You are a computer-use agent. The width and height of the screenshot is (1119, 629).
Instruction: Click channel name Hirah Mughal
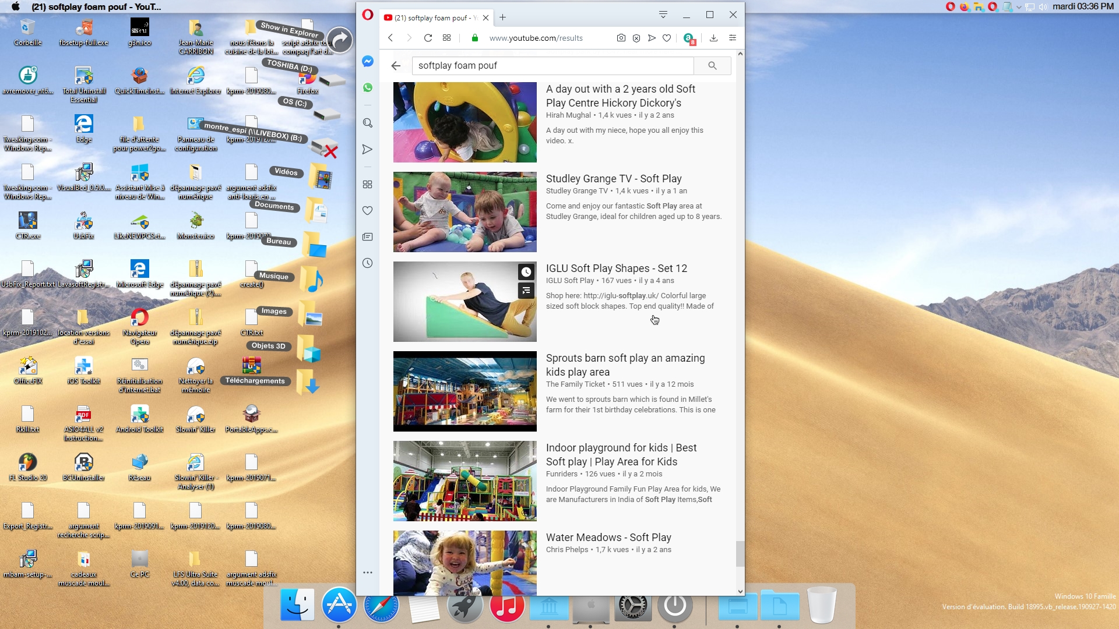(x=568, y=115)
